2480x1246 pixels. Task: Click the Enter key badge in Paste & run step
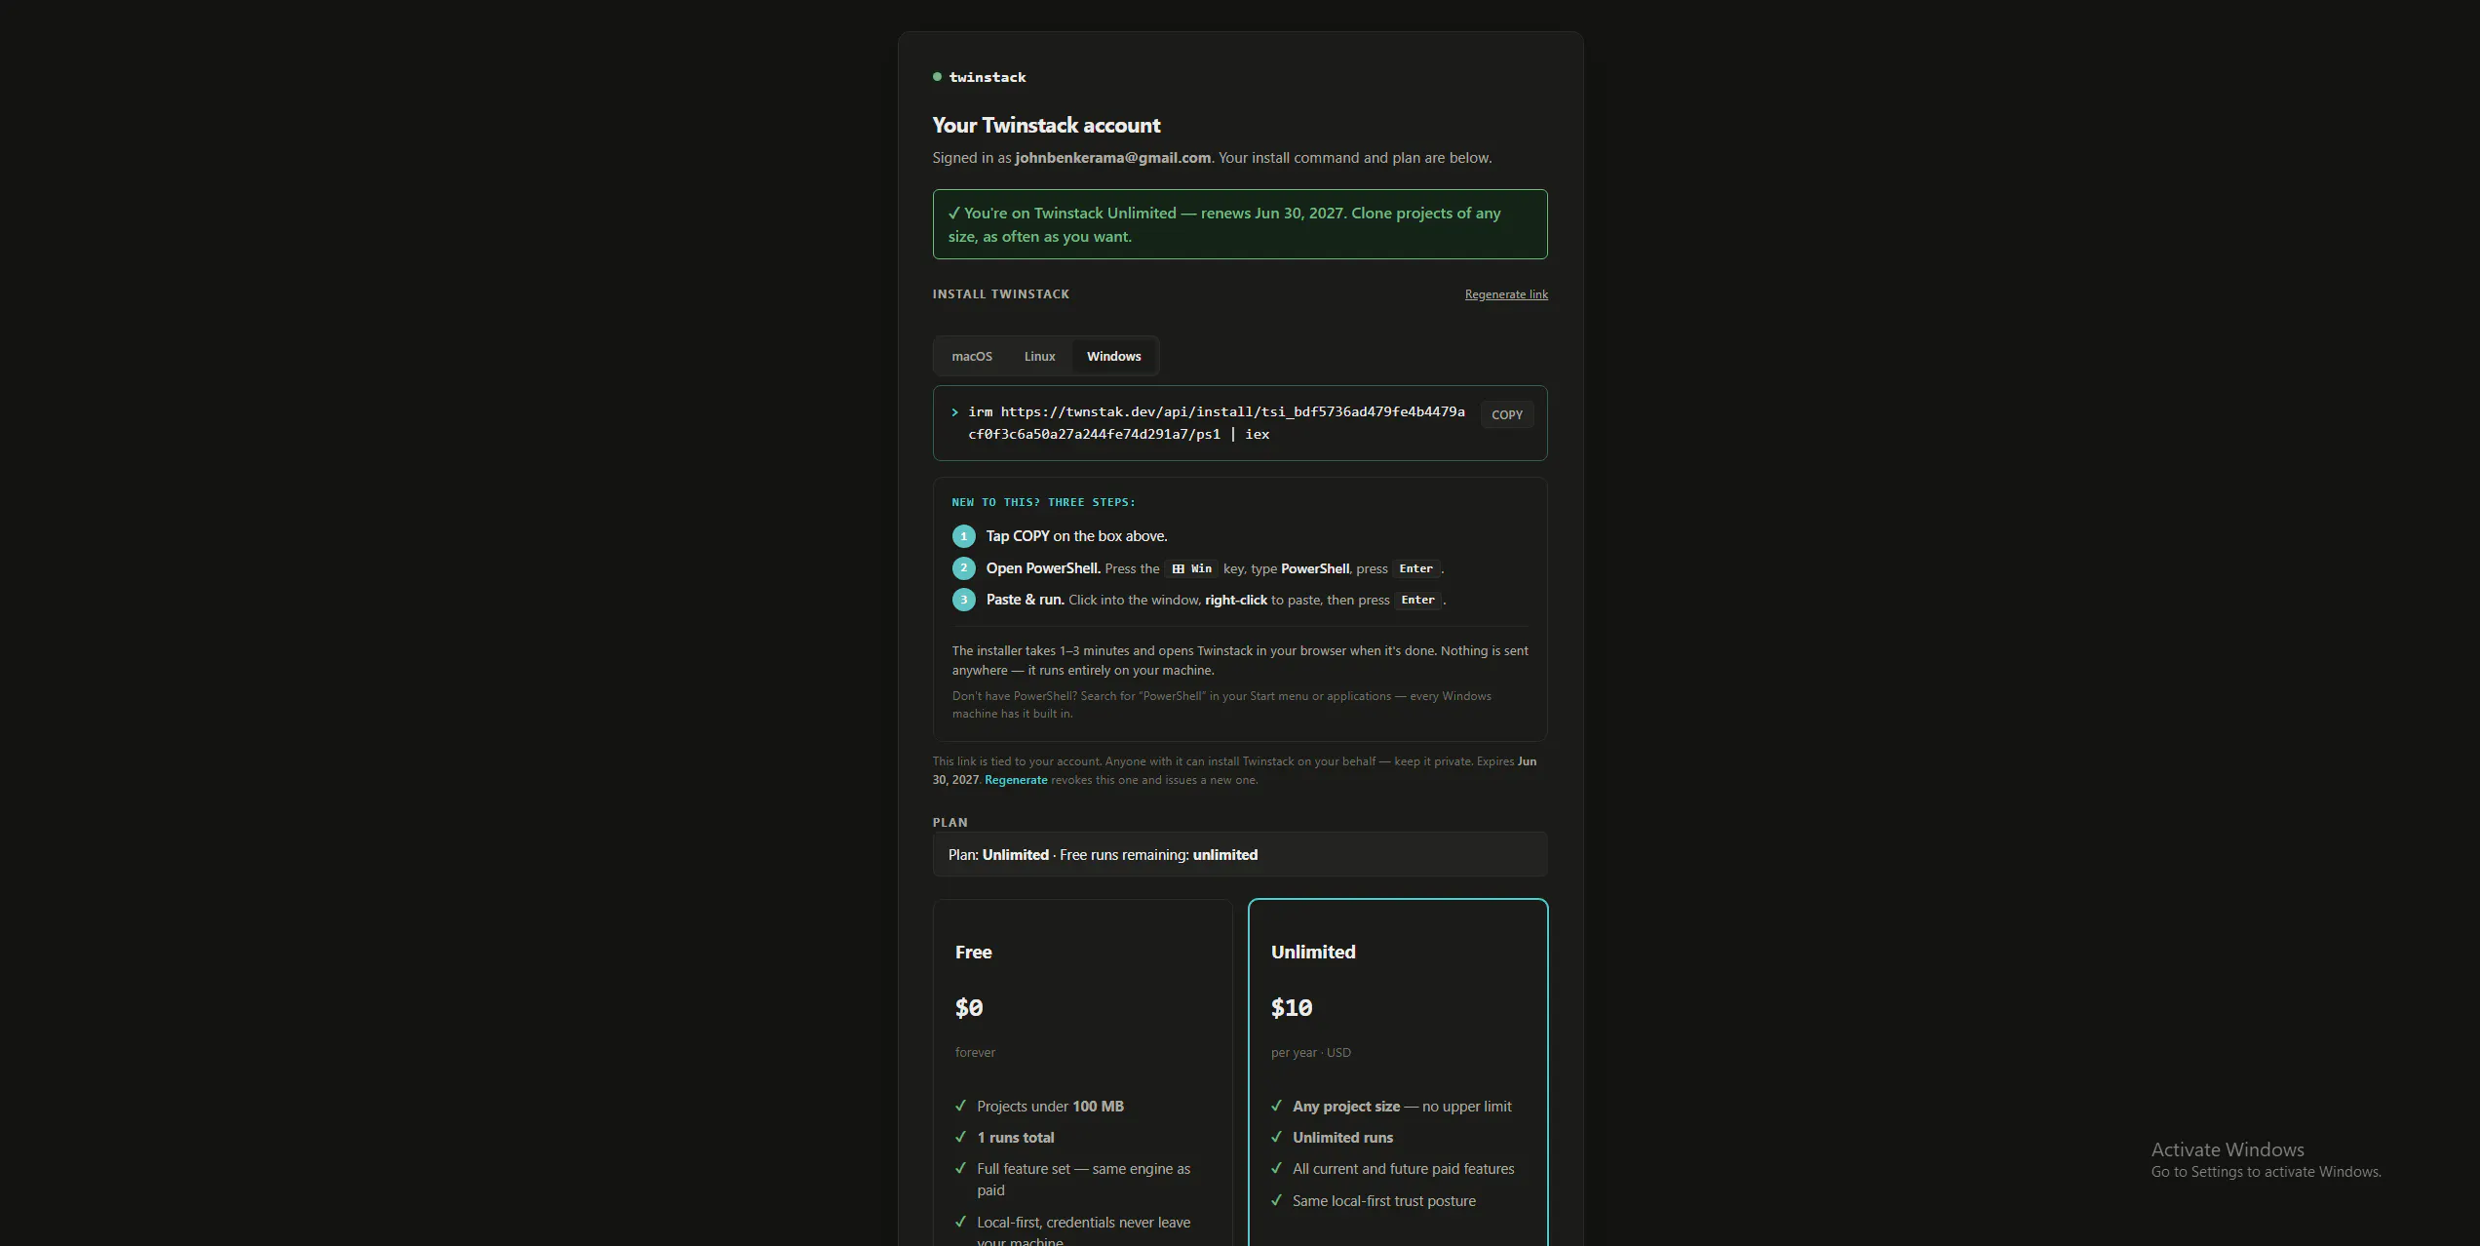coord(1417,601)
